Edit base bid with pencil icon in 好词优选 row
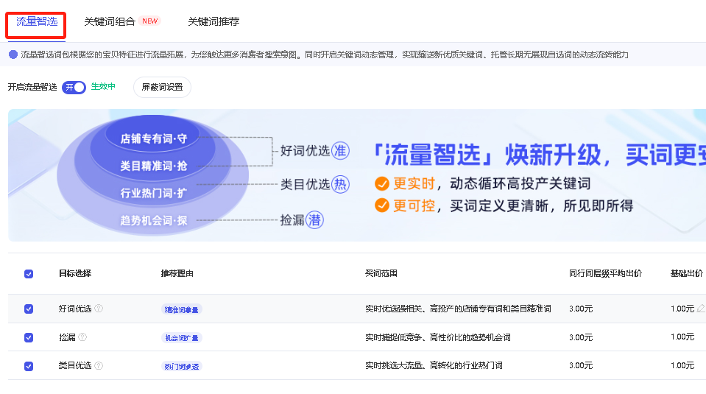The height and width of the screenshot is (394, 706). 701,309
